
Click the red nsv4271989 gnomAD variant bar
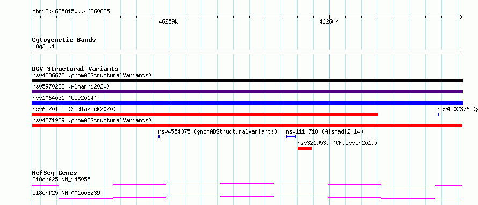pos(247,126)
